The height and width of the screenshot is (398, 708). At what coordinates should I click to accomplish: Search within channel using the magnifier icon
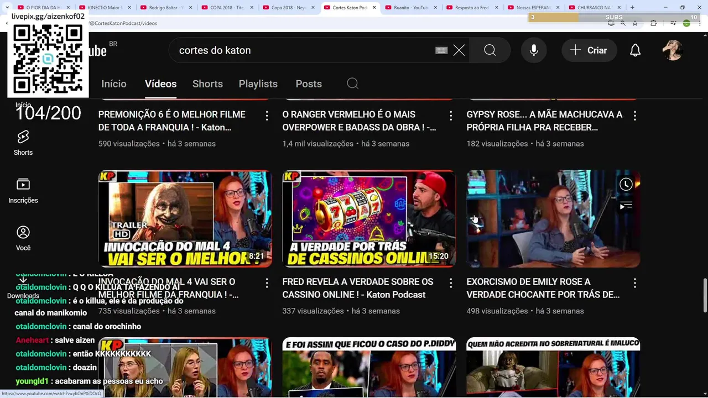[x=353, y=84]
